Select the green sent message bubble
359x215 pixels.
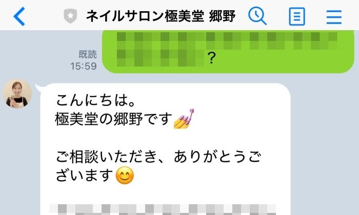pos(228,51)
